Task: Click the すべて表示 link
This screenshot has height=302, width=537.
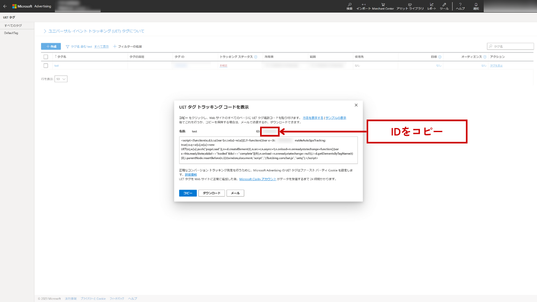Action: (x=101, y=47)
